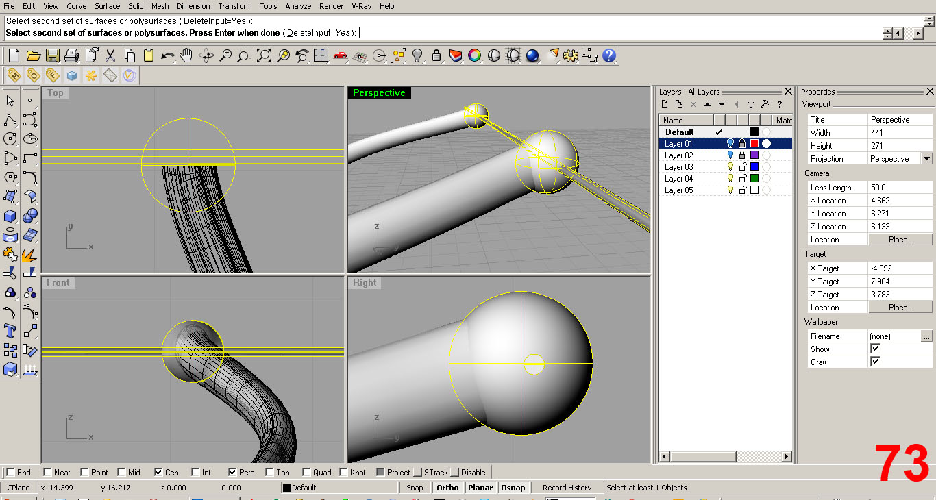Click the red Layer 01 color swatch

(x=754, y=144)
